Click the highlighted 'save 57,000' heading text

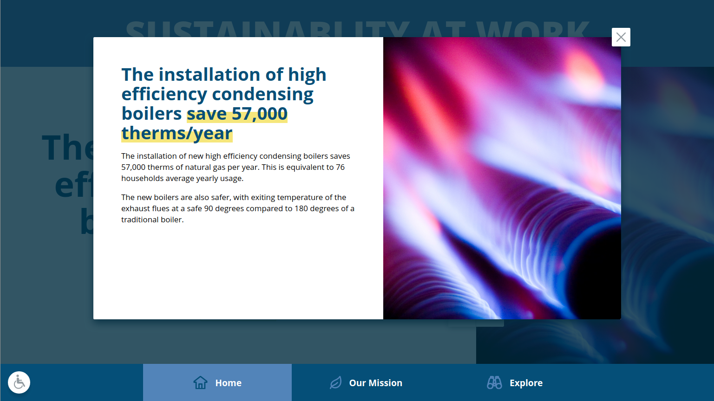(237, 114)
